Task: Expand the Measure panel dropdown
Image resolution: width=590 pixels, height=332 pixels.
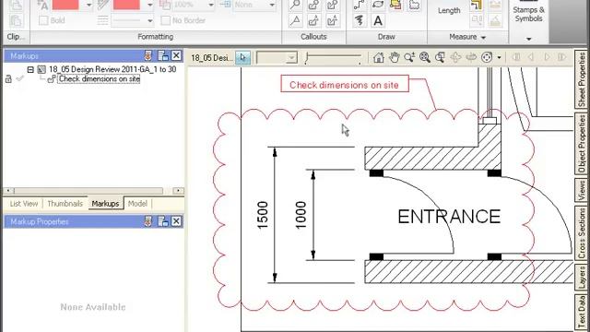Action: coord(483,37)
